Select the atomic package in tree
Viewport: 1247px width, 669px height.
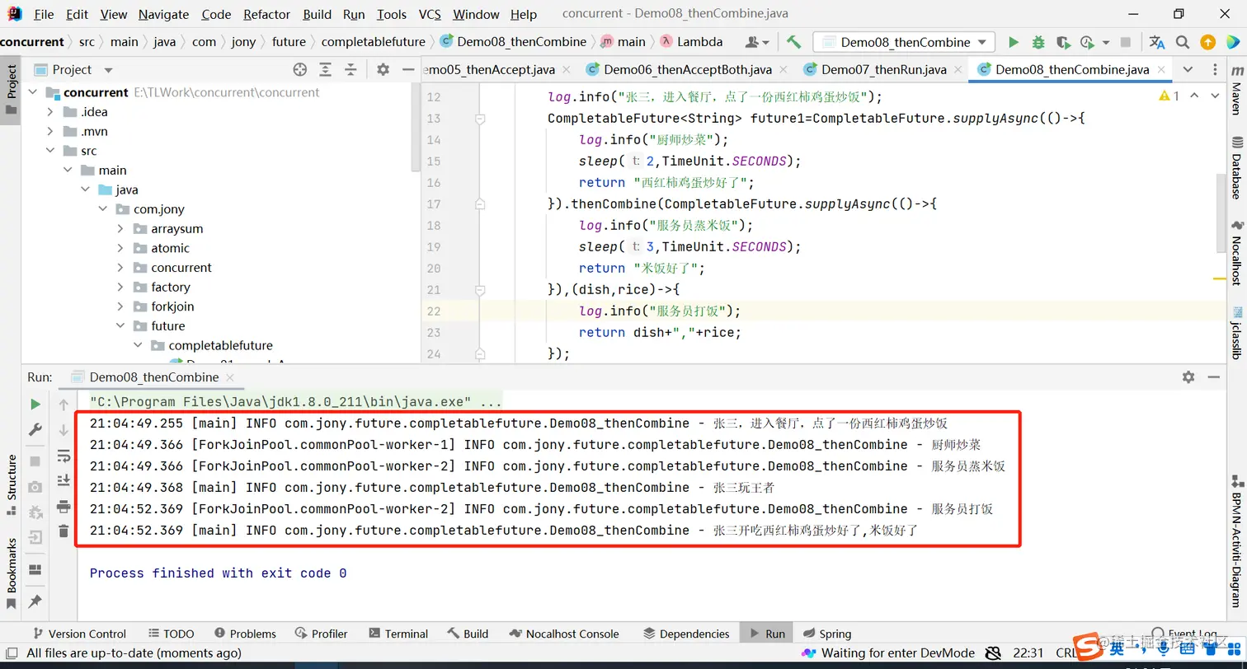[170, 248]
